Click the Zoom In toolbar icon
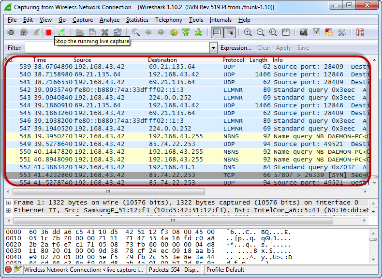The width and height of the screenshot is (382, 278). pyautogui.click(x=248, y=32)
